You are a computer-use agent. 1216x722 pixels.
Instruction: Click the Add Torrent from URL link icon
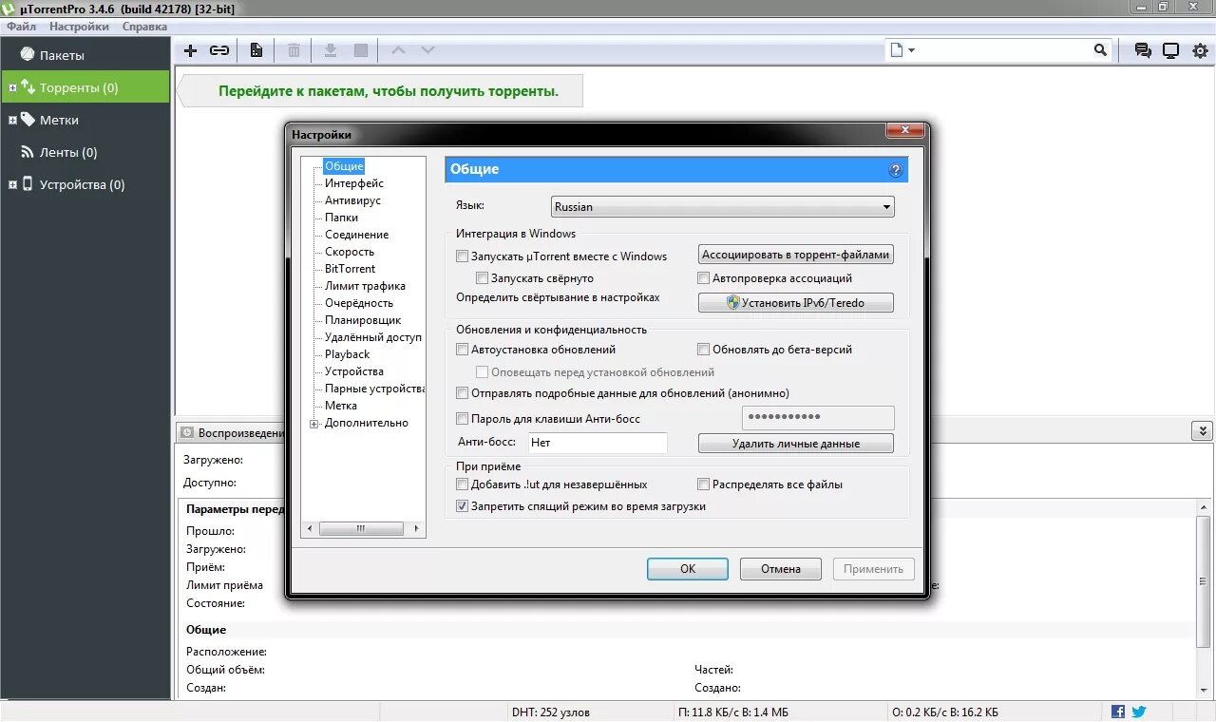(x=219, y=50)
